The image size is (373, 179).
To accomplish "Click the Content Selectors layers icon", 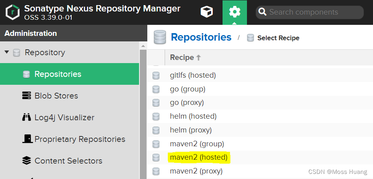I will coord(27,161).
